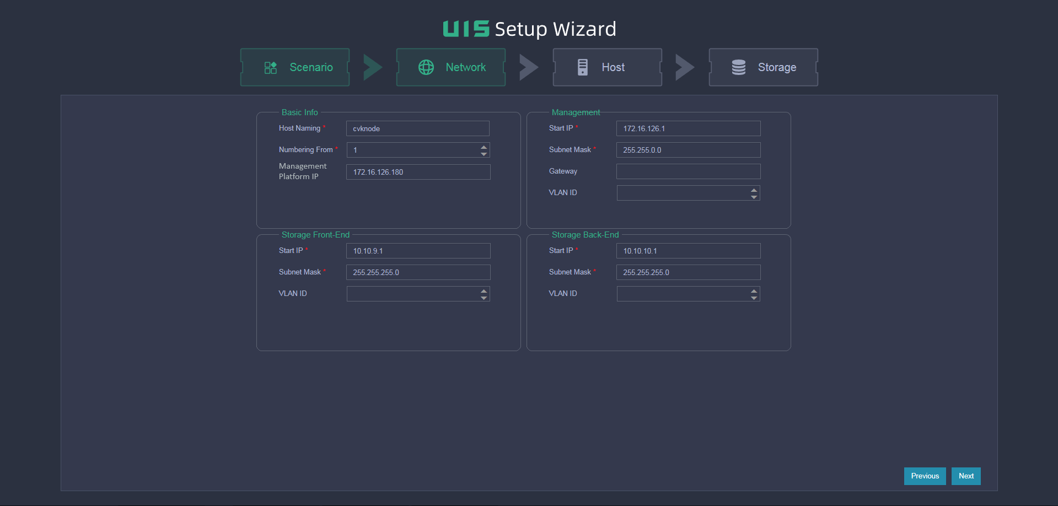1058x506 pixels.
Task: Click the Scenario grid icon
Action: (x=270, y=67)
